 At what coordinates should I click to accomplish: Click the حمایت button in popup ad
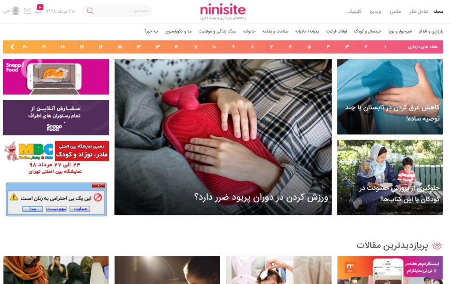pyautogui.click(x=80, y=209)
